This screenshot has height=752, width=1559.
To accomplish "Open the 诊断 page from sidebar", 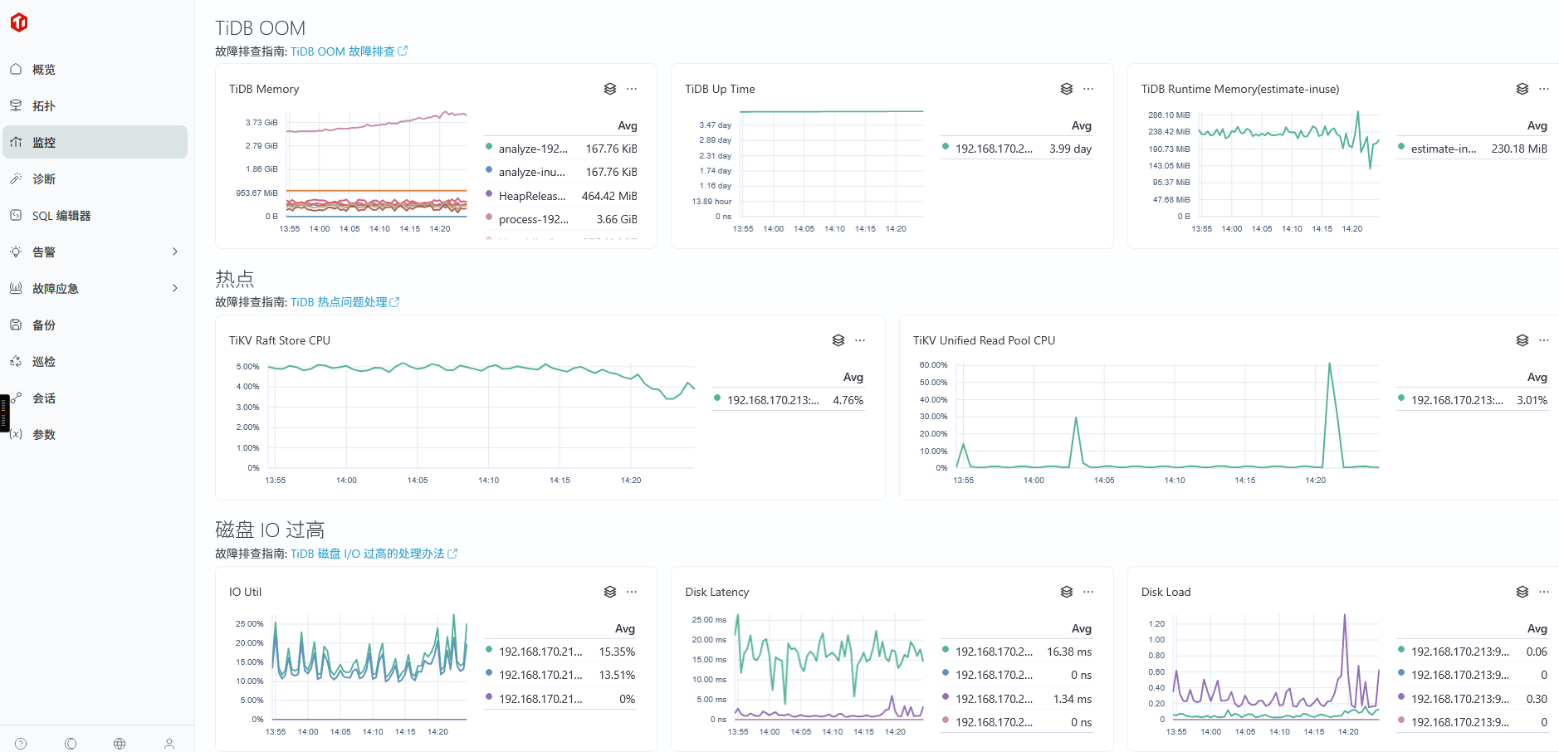I will (x=44, y=179).
